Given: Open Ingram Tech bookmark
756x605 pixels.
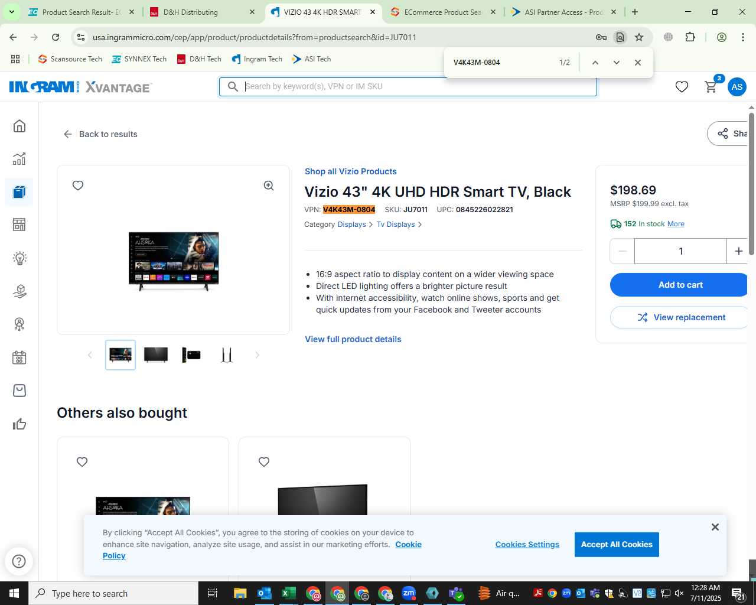Looking at the screenshot, I should click(257, 59).
